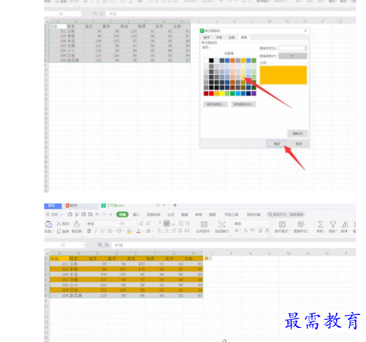Screen dimensions: 366x342
Task: Open the cell Borders icon
Action: pos(110,231)
